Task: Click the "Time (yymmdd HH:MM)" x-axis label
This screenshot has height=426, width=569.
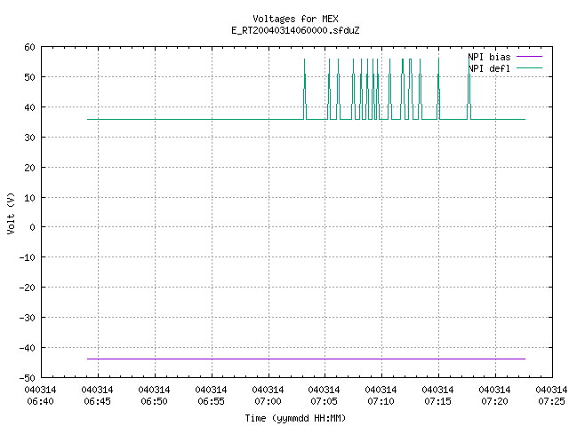Action: pyautogui.click(x=295, y=418)
